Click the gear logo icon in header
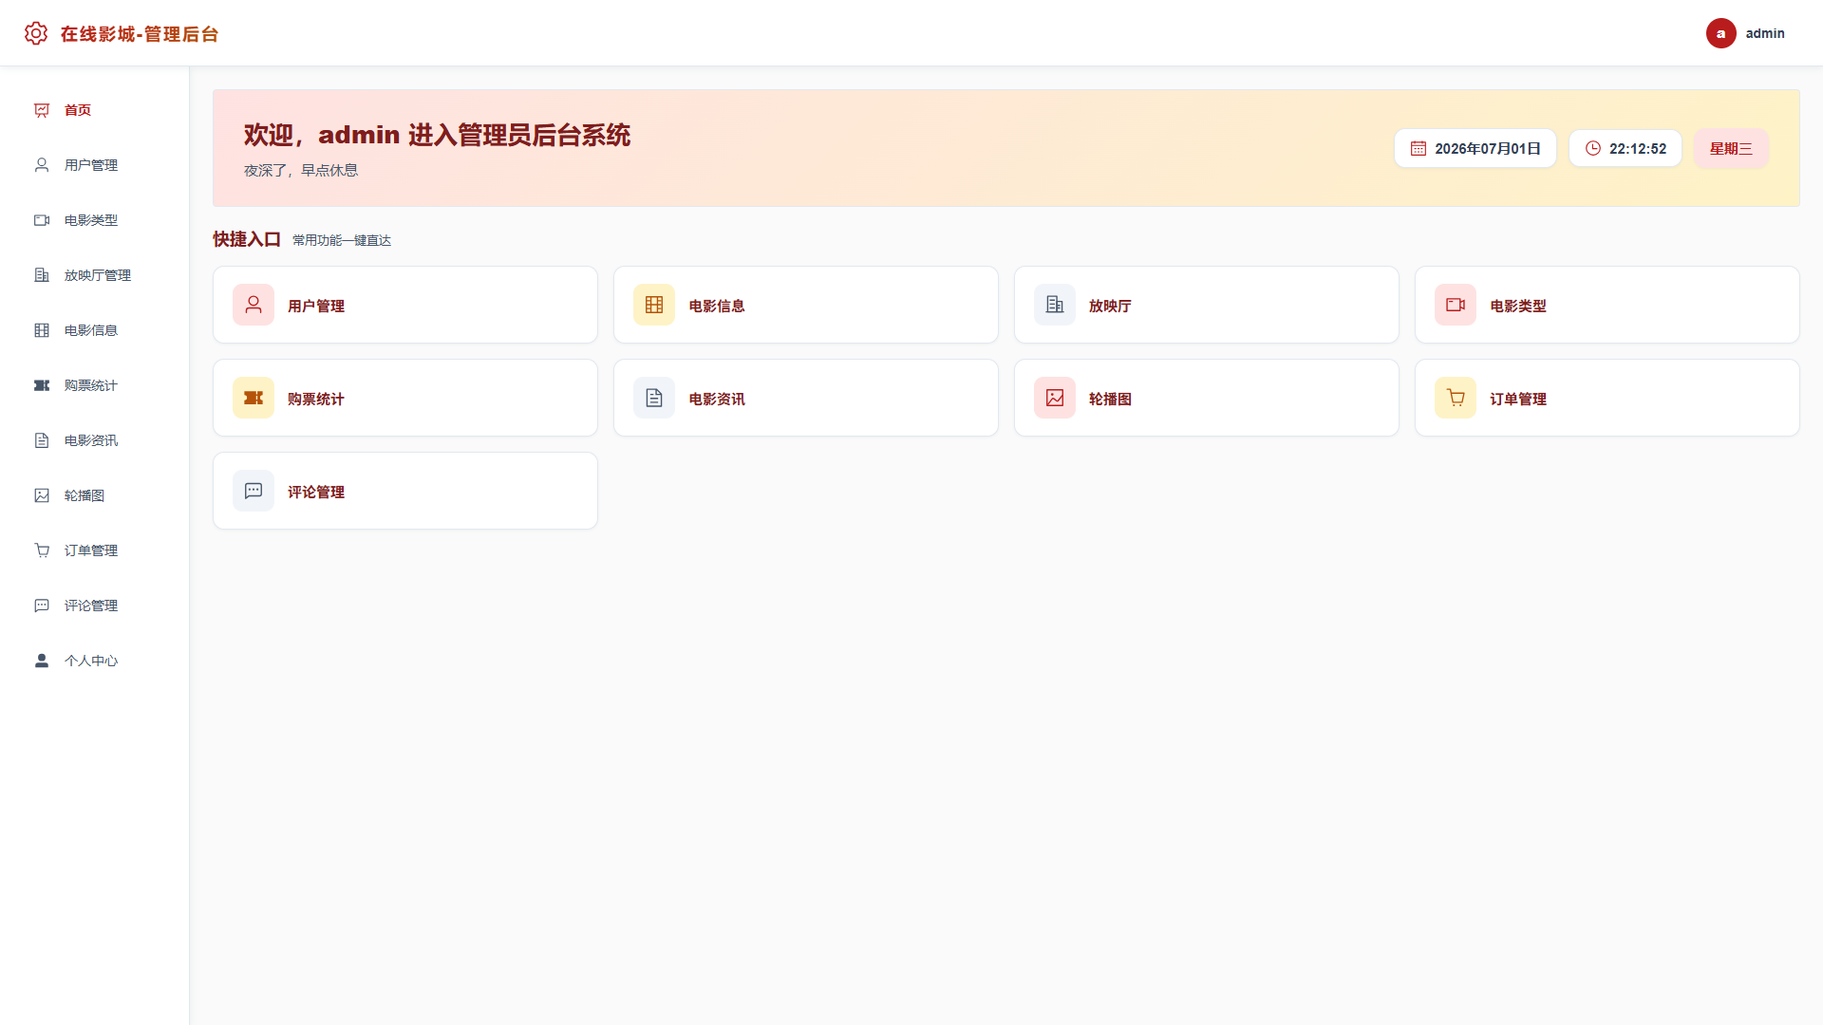 (x=36, y=33)
